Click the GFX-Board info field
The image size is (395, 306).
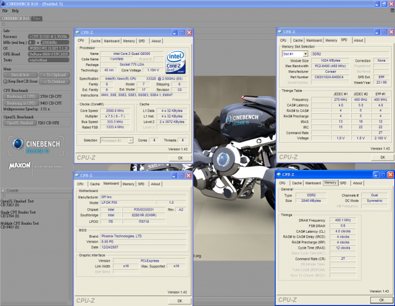(x=48, y=54)
